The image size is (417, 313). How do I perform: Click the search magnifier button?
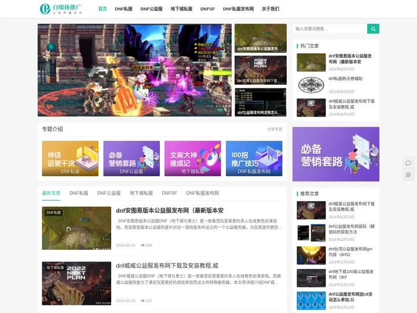coord(373,29)
